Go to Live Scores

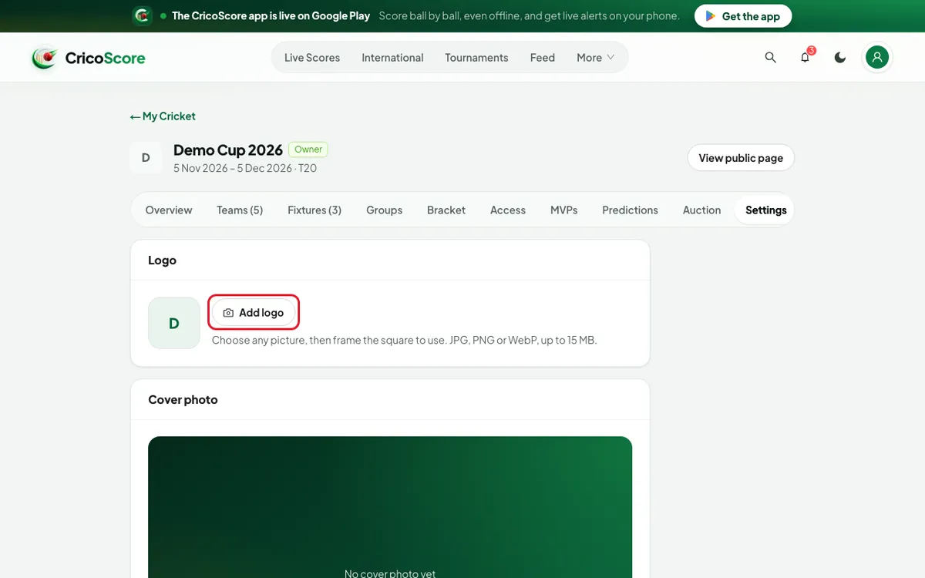[312, 58]
